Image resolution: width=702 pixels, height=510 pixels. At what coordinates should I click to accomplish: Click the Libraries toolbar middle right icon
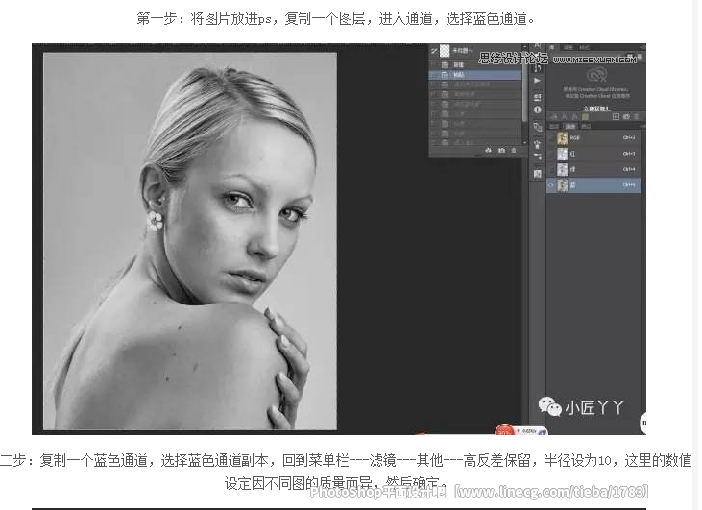(x=626, y=117)
